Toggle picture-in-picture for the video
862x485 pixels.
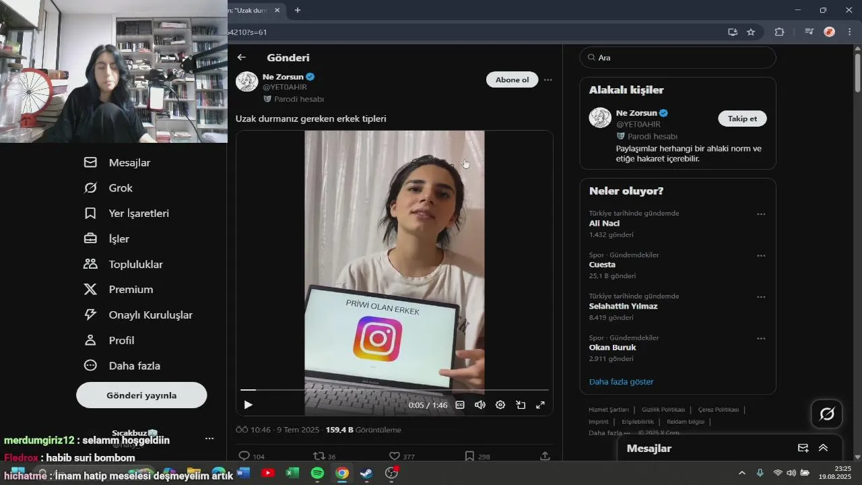(521, 405)
